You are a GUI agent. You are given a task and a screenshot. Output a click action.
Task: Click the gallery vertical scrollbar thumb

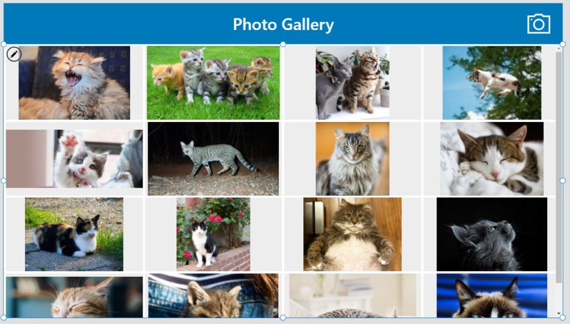tap(559, 167)
